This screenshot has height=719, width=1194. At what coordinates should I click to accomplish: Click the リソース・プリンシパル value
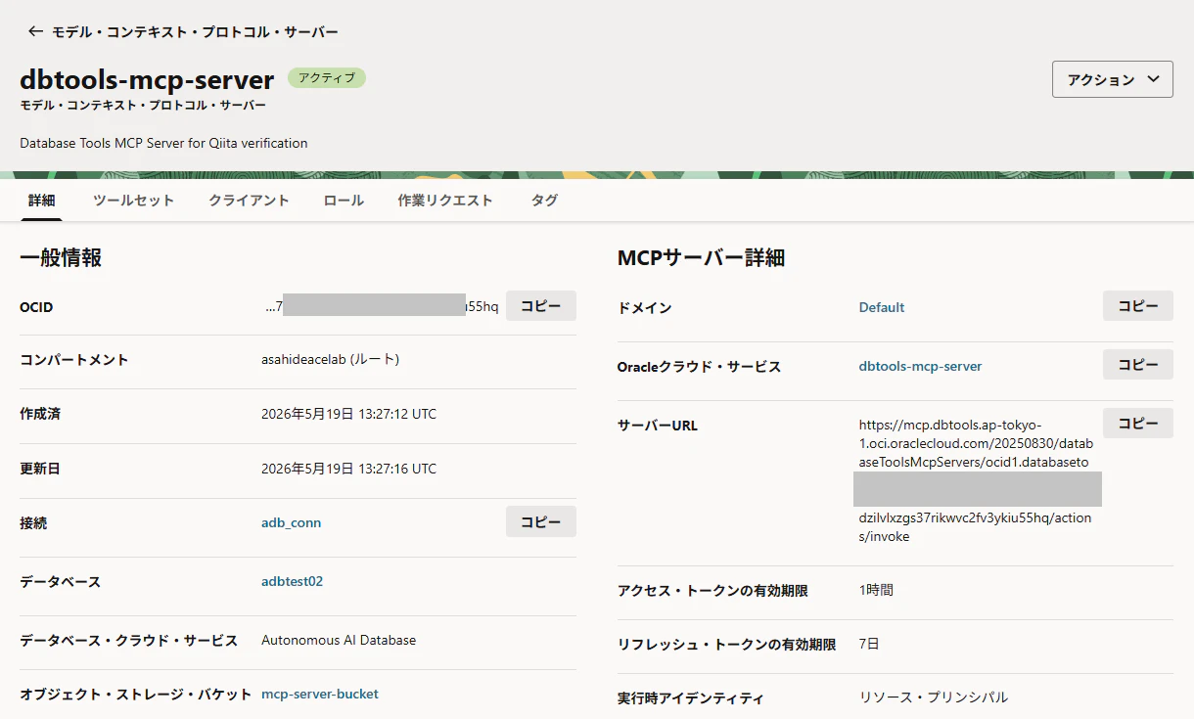pyautogui.click(x=934, y=697)
